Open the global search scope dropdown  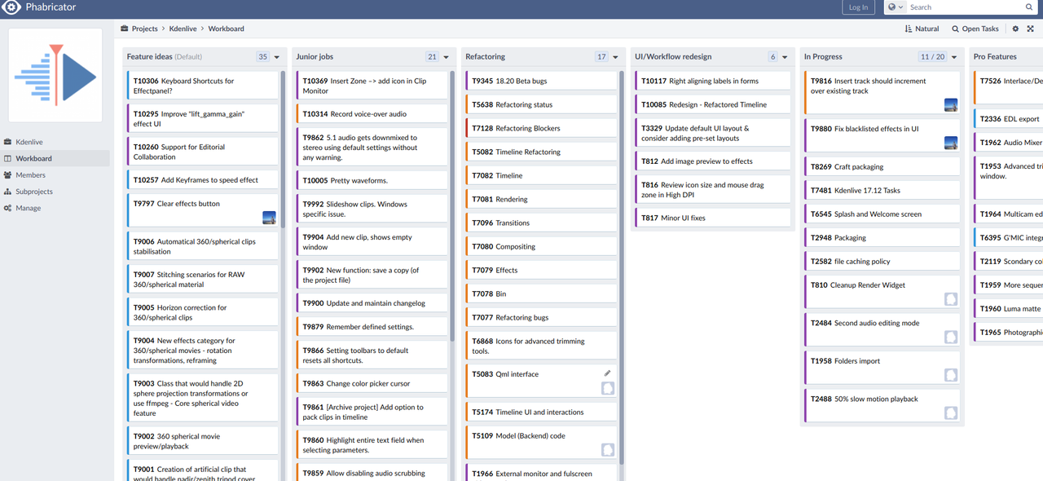pyautogui.click(x=895, y=7)
